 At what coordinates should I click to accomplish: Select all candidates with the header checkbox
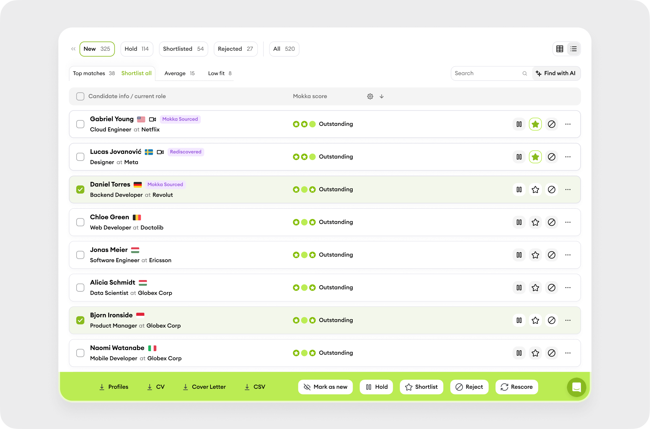click(80, 96)
